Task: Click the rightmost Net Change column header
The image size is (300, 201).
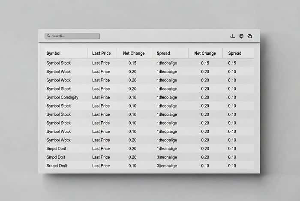Action: tap(205, 54)
